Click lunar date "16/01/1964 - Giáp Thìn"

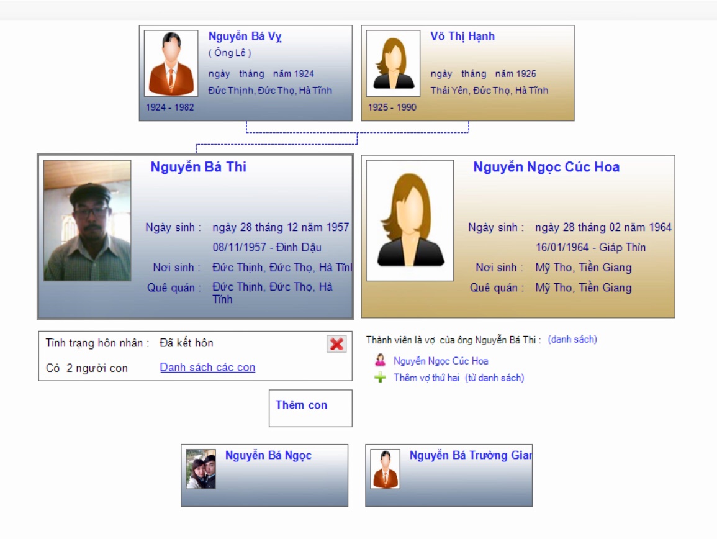591,248
